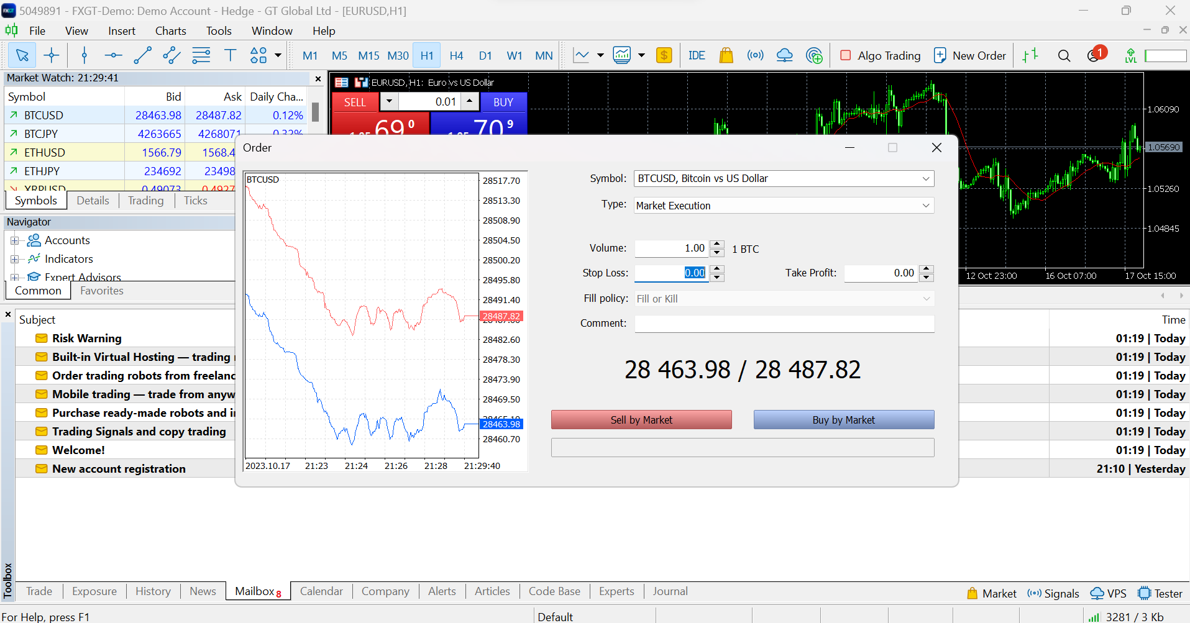This screenshot has width=1190, height=623.
Task: Click into the Comment text field
Action: [x=784, y=324]
